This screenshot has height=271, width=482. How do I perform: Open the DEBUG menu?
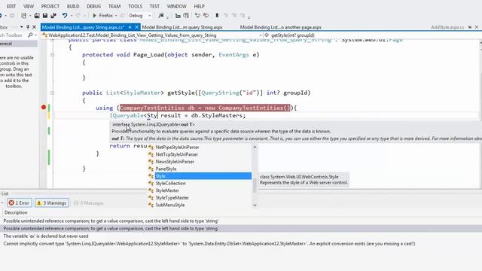pyautogui.click(x=93, y=6)
